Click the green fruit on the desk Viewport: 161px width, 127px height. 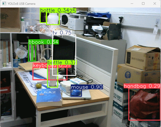tap(39, 85)
